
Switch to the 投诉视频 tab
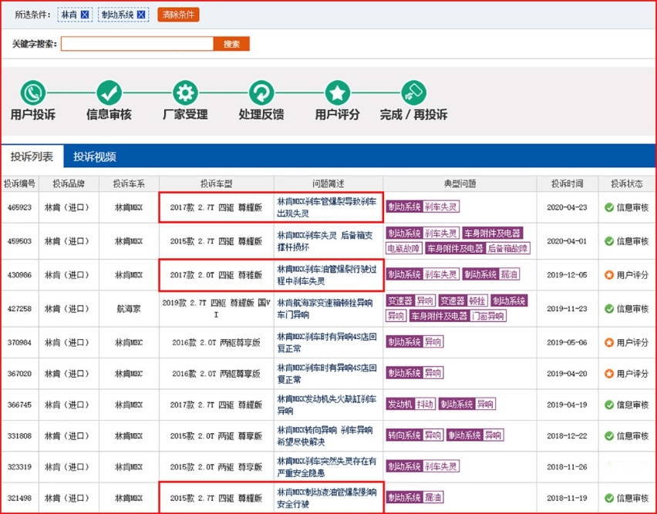pos(95,156)
